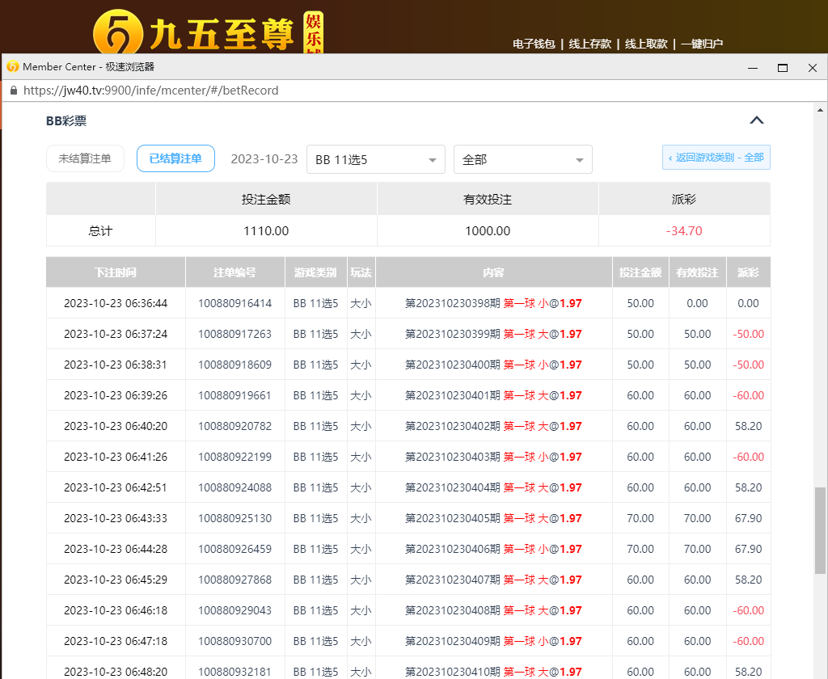828x679 pixels.
Task: Click 返回游戏类别 - 全部 button
Action: pyautogui.click(x=716, y=158)
